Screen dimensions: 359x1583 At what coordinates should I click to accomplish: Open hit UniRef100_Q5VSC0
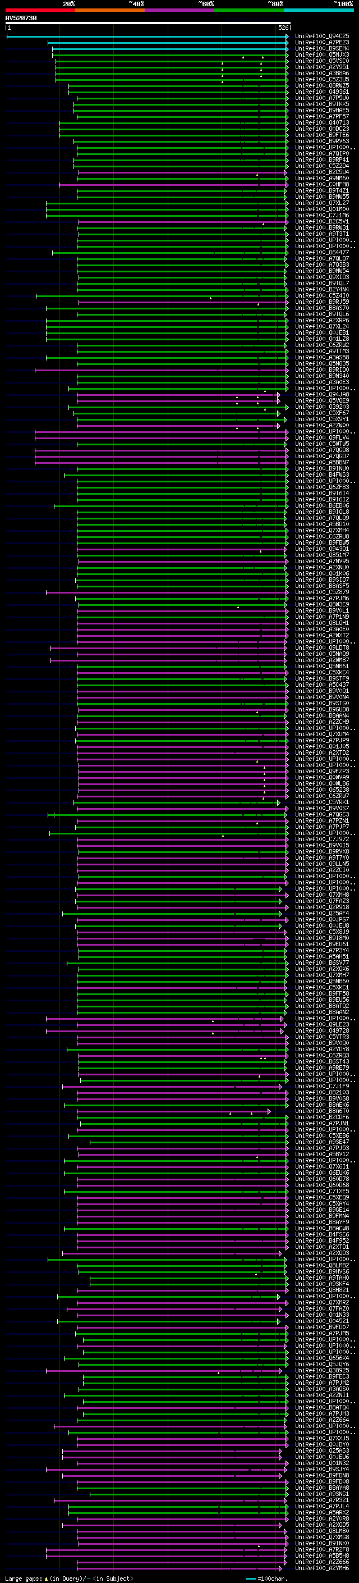pos(322,61)
